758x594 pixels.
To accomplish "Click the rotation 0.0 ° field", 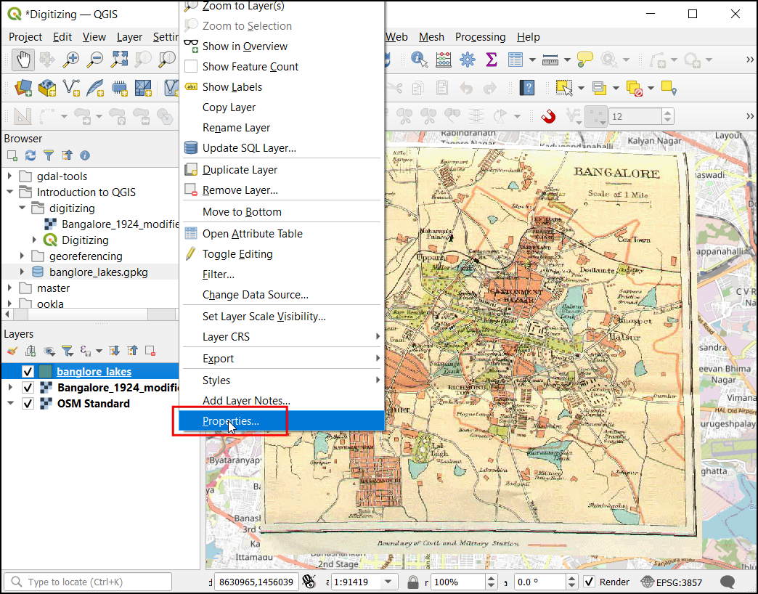I will (x=539, y=582).
